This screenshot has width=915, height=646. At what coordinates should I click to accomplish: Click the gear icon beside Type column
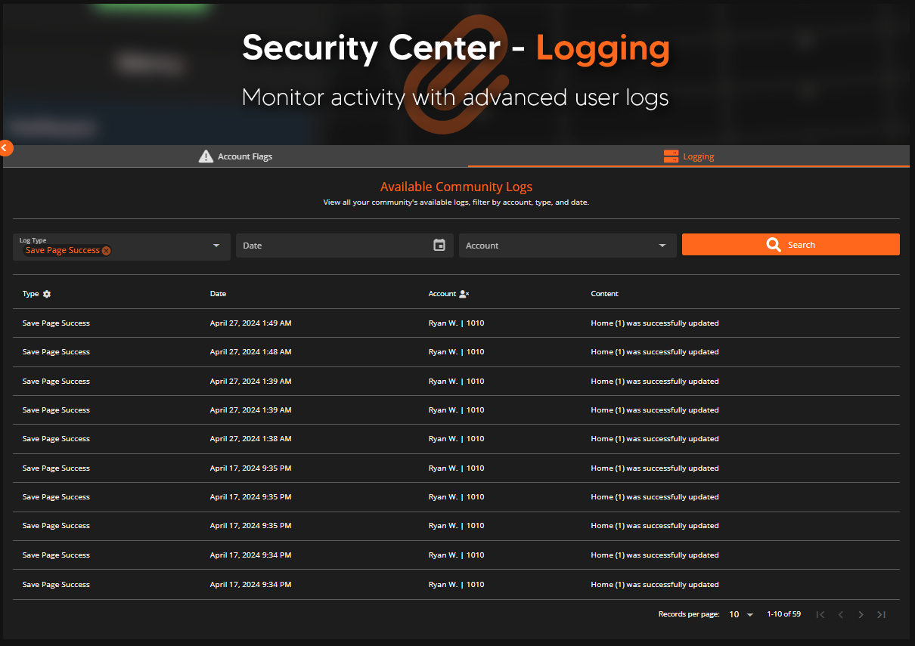coord(47,294)
